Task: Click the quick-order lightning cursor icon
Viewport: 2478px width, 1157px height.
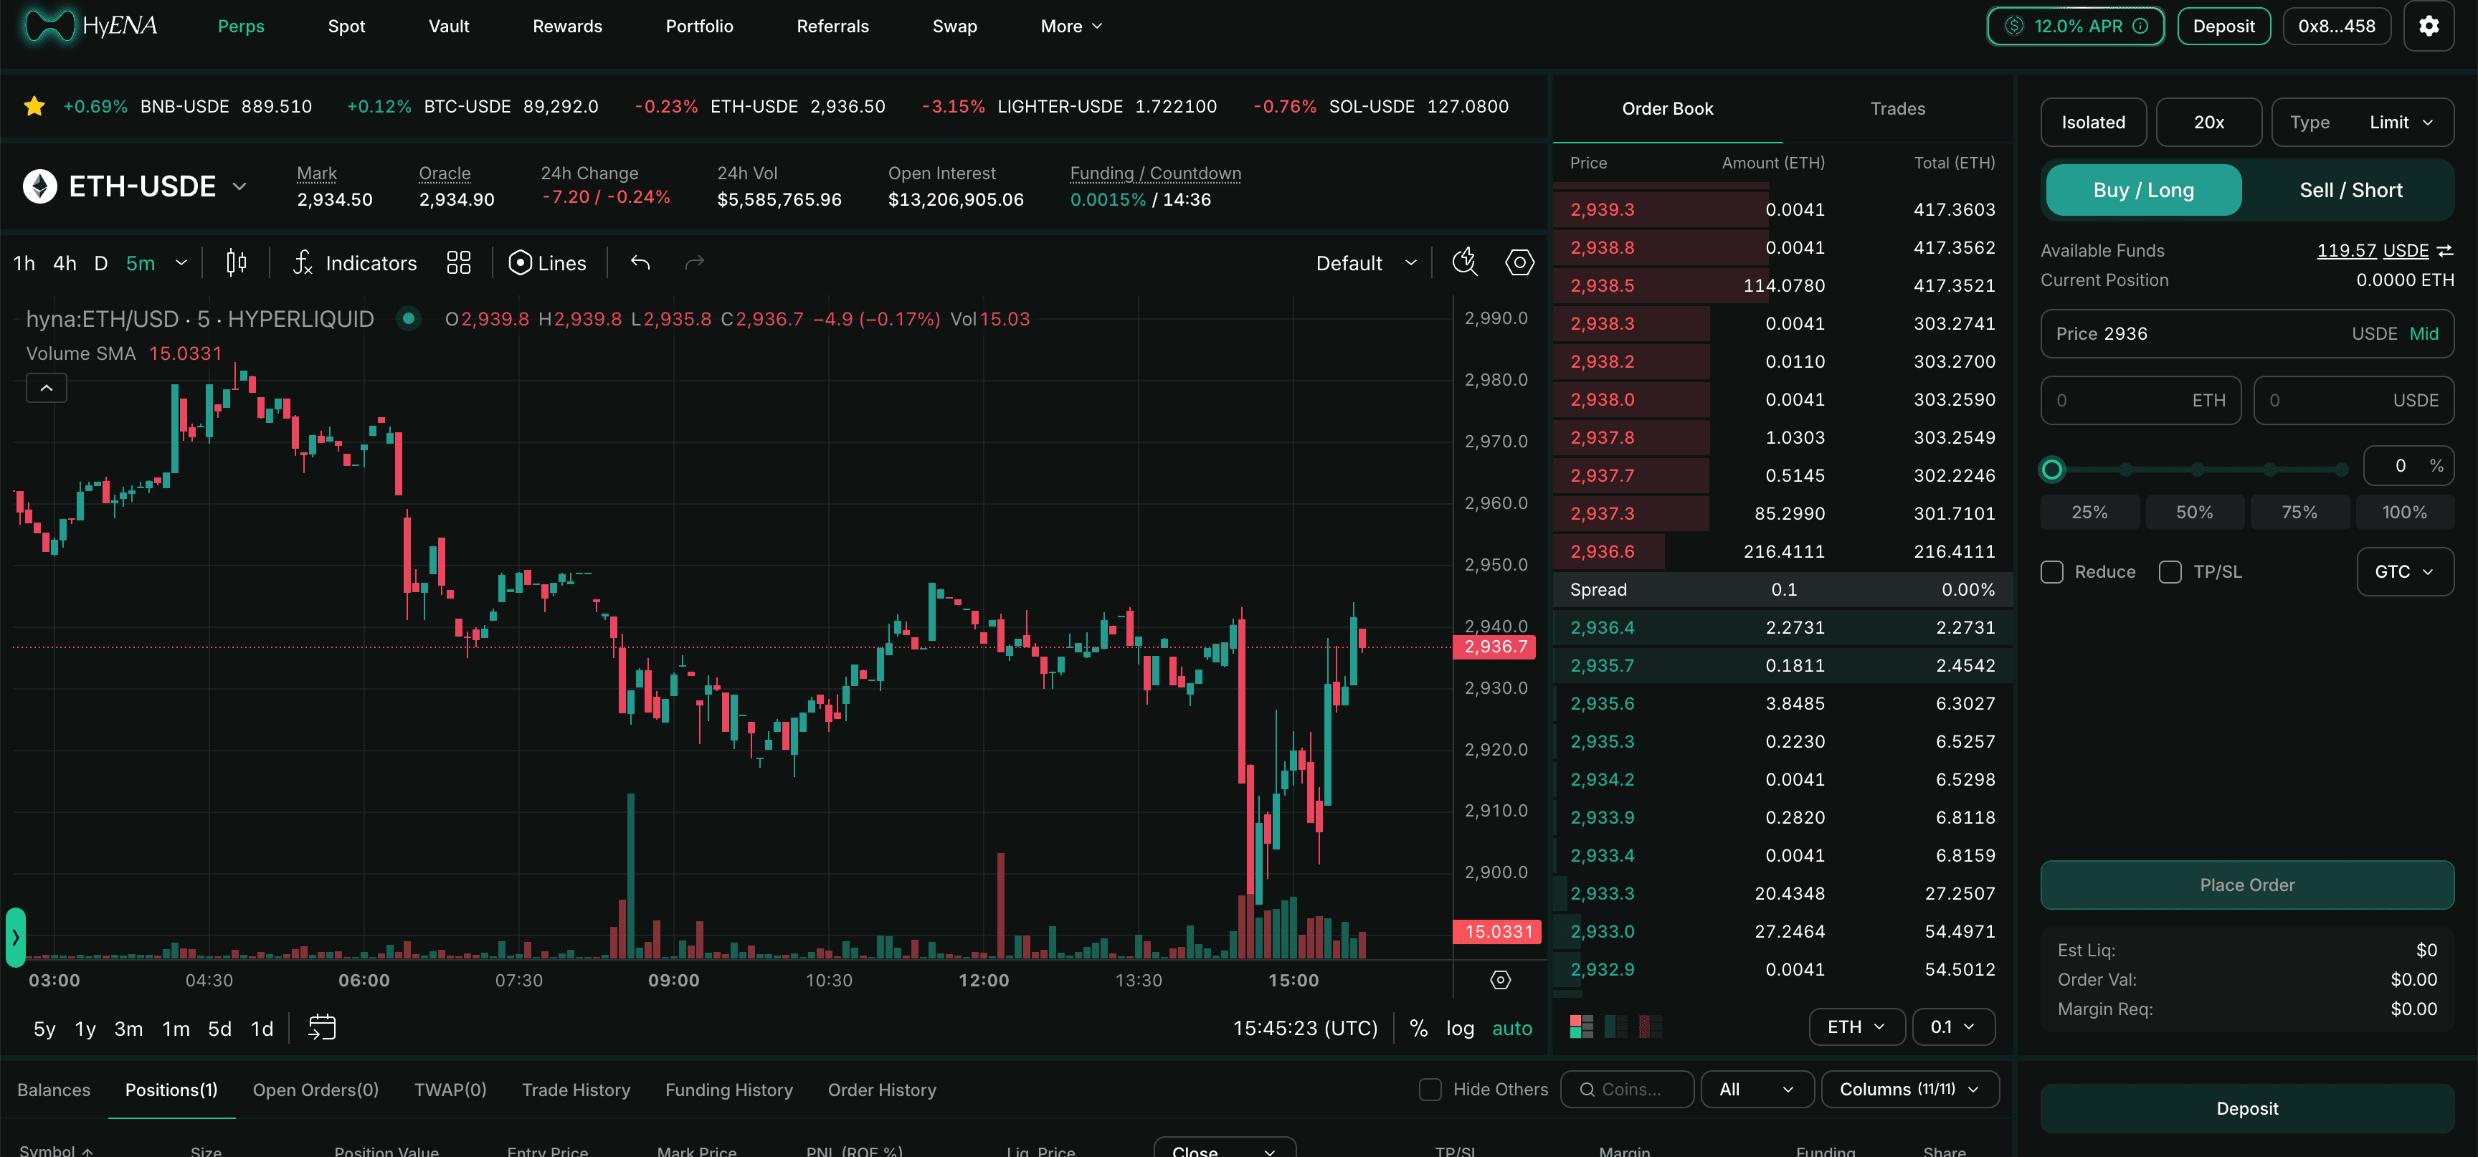Action: click(x=1464, y=262)
